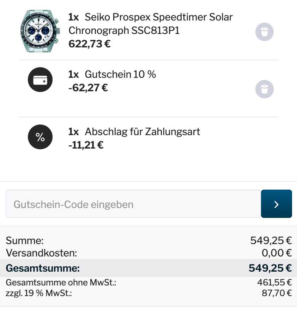Click the -11,21 € payment discount

pyautogui.click(x=86, y=145)
